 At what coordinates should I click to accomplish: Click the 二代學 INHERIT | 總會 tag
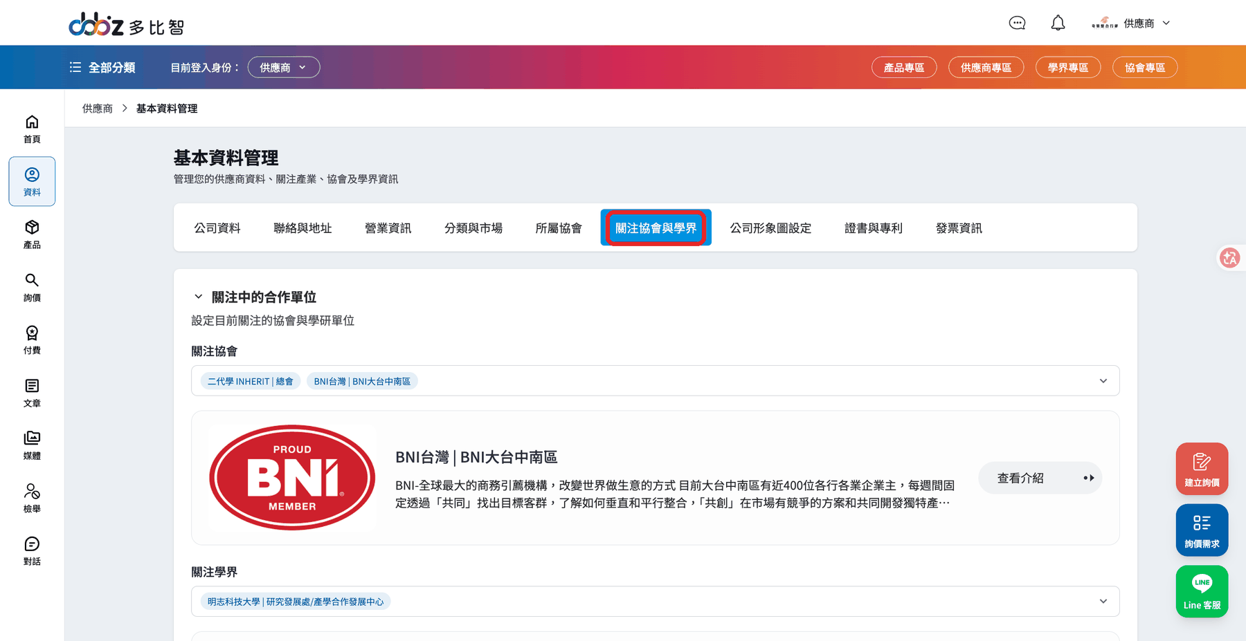click(251, 381)
